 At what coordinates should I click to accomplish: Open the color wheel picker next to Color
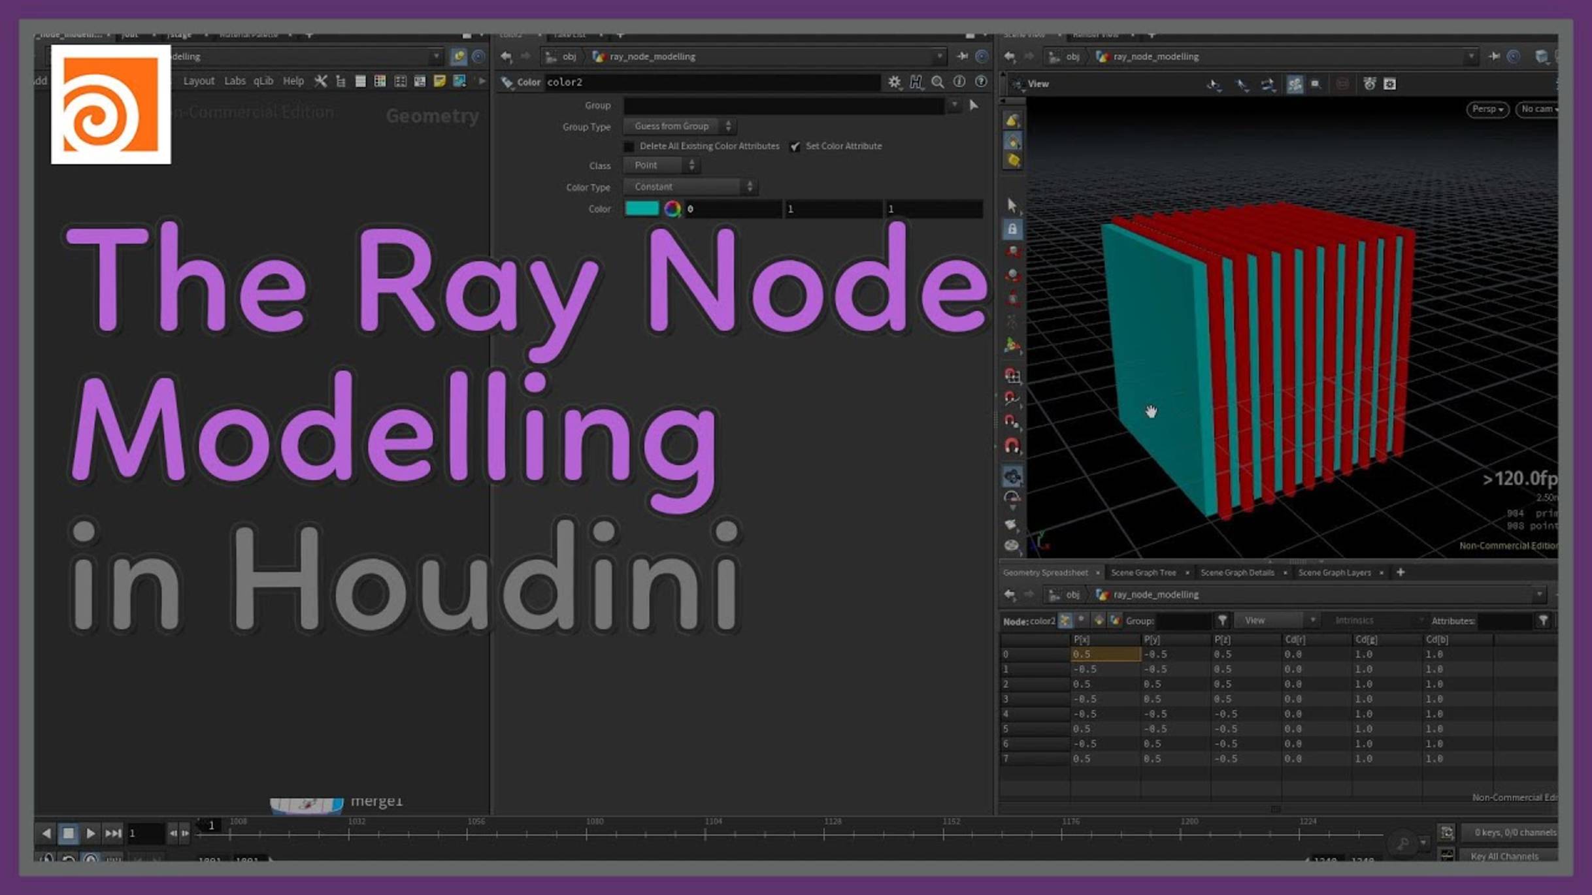(x=672, y=208)
